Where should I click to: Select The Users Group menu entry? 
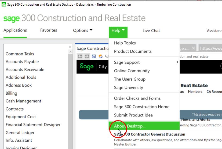coord(144,79)
